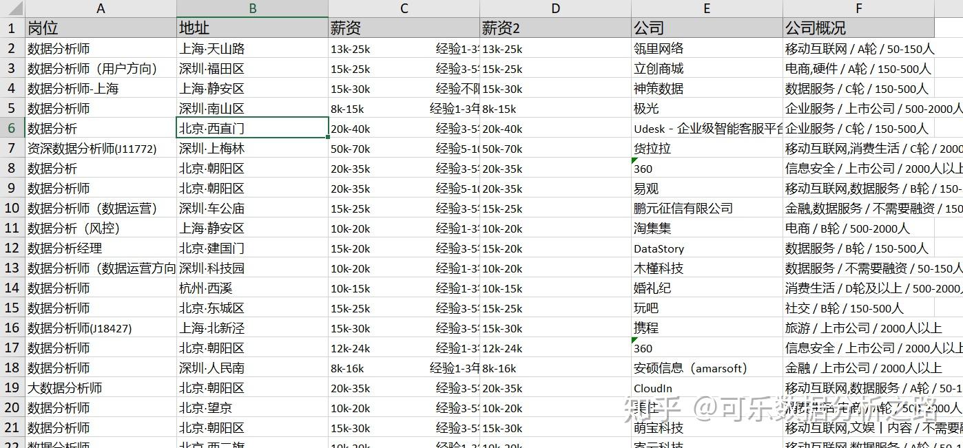The image size is (963, 448).
Task: Select cell 深圳·福田区
Action: (252, 68)
